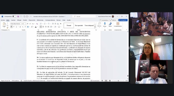
Task: Click the Format Painter brush icon
Action: [8, 28]
